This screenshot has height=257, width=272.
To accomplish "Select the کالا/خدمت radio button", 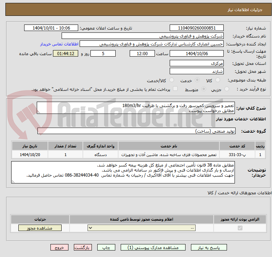I will pyautogui.click(x=171, y=80).
